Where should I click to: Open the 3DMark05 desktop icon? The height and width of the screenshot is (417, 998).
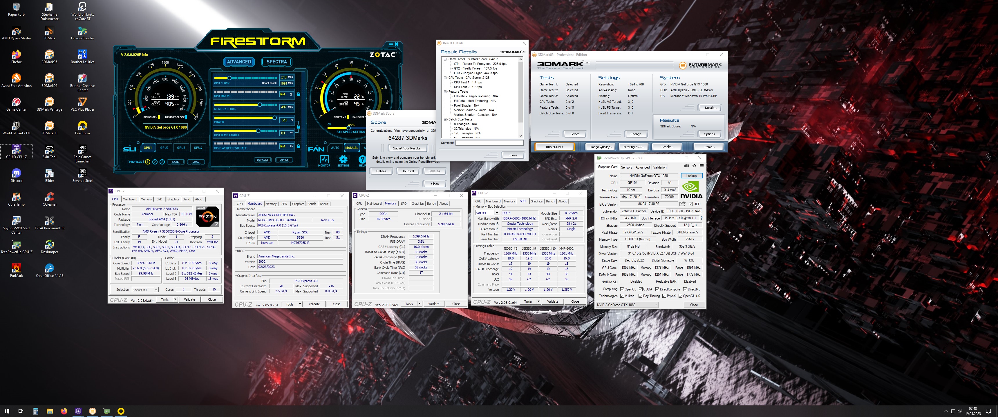49,57
